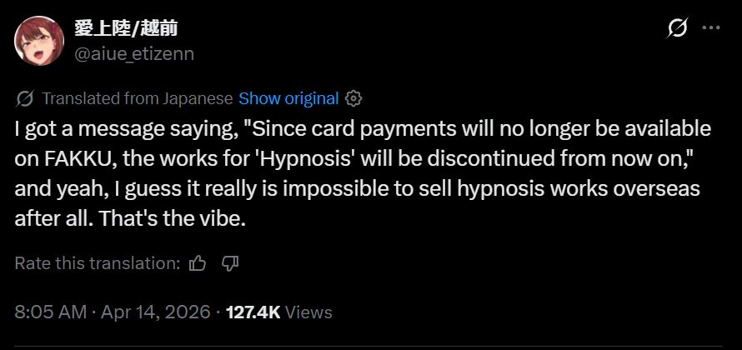The width and height of the screenshot is (742, 350).
Task: Click the Grok icon beside Translated from Japanese
Action: (25, 99)
